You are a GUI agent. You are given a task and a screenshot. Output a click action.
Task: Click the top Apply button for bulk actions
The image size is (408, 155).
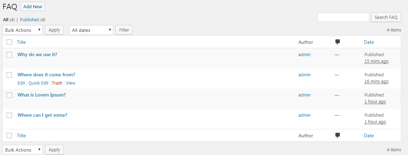tap(54, 30)
